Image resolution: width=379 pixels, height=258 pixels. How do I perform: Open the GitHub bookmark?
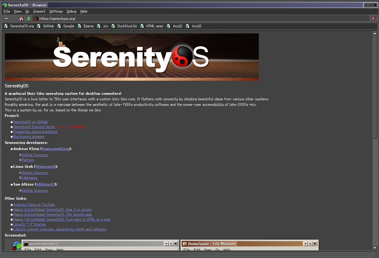click(x=49, y=26)
